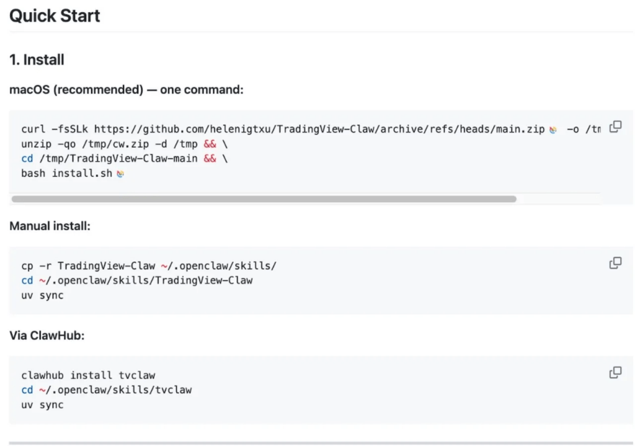Click the 'clawhub install tvclaw' line
Viewport: 635px width, 446px height.
click(x=88, y=375)
